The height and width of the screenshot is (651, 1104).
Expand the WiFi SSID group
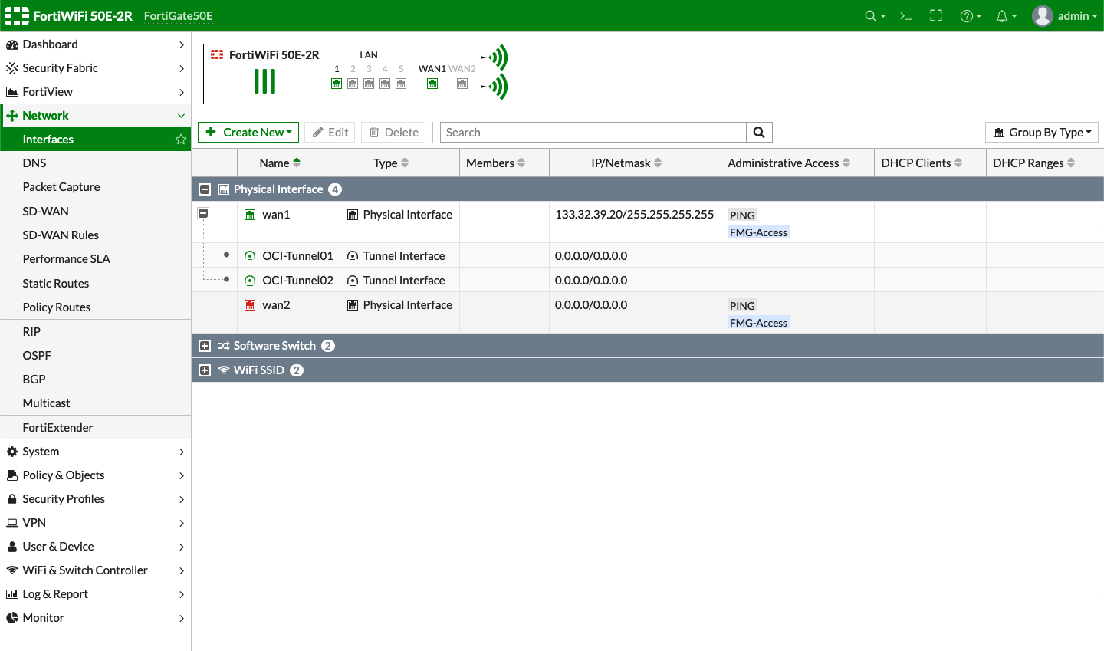pyautogui.click(x=205, y=370)
